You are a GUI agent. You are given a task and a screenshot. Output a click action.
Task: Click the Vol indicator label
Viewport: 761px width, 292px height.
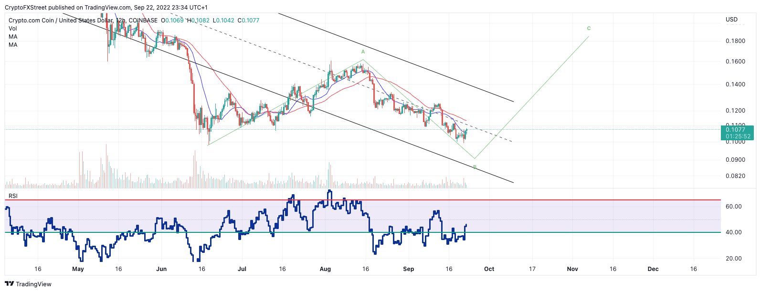(13, 29)
